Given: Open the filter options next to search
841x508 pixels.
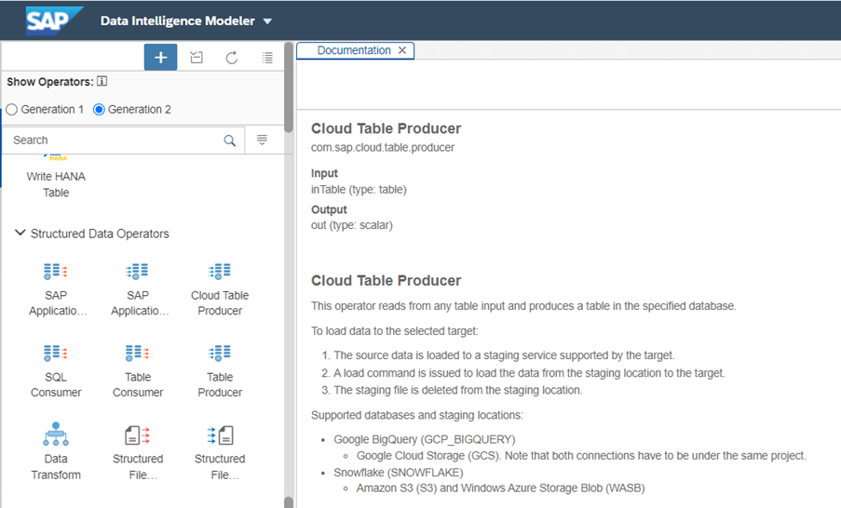Looking at the screenshot, I should [262, 140].
